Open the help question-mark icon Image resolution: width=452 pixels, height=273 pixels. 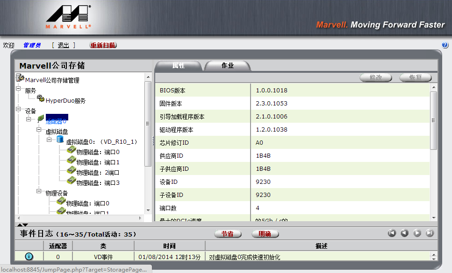445,45
